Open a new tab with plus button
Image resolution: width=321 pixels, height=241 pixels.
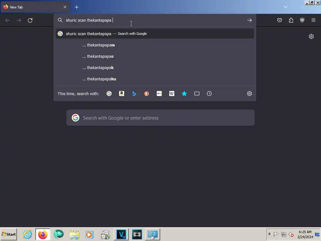click(76, 7)
